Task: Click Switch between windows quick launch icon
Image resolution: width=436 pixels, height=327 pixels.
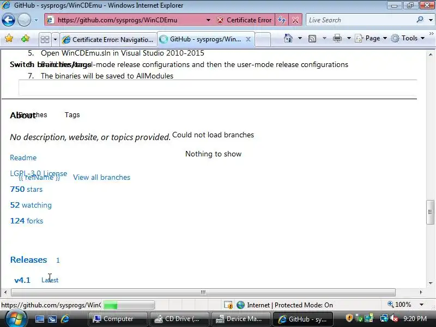Action: pyautogui.click(x=52, y=319)
